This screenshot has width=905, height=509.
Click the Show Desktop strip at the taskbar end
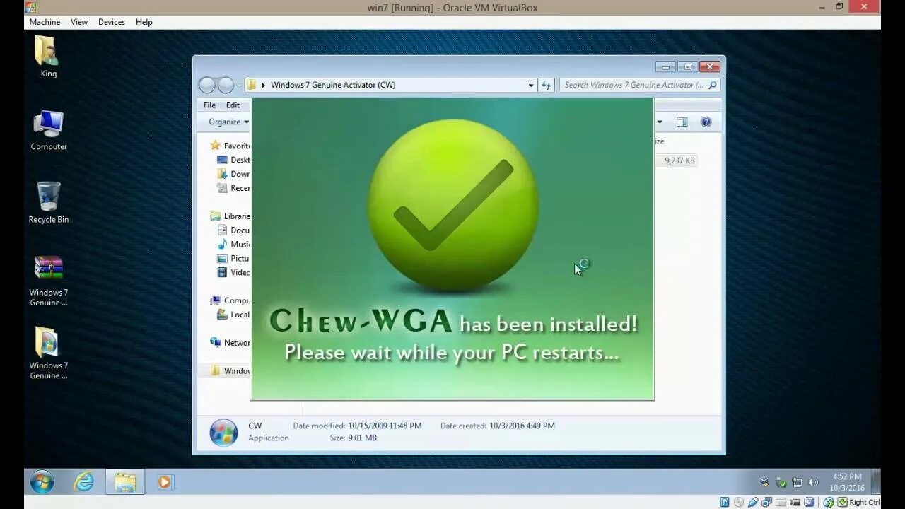pos(876,482)
